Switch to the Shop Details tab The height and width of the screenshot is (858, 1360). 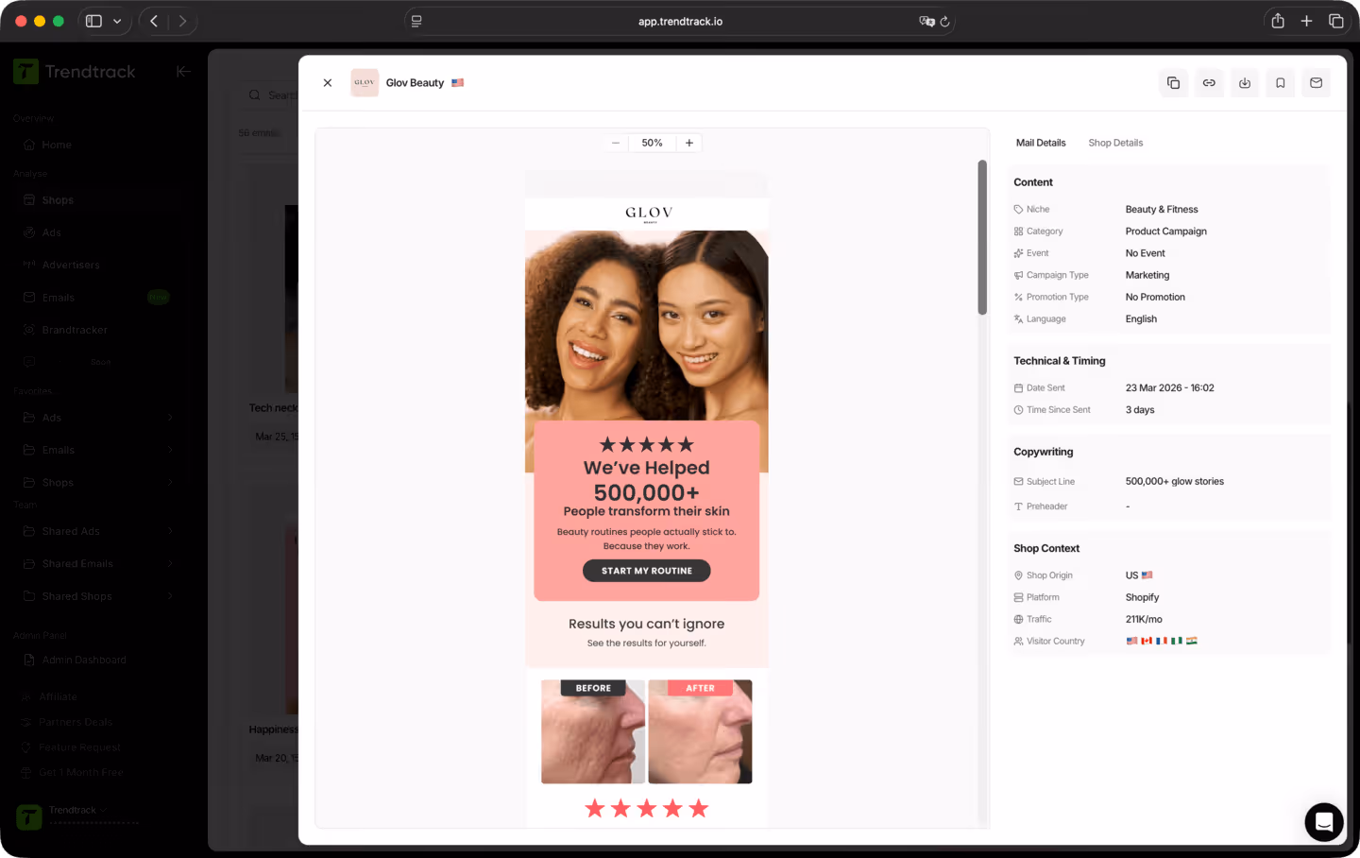(x=1115, y=143)
